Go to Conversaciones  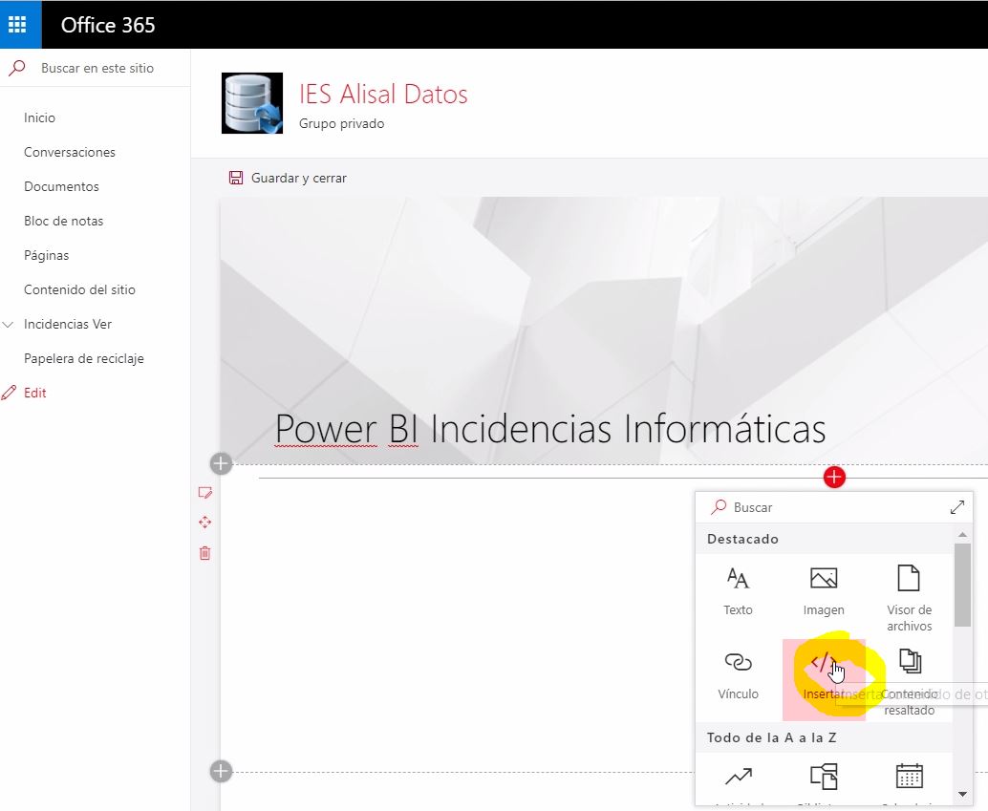[x=70, y=152]
